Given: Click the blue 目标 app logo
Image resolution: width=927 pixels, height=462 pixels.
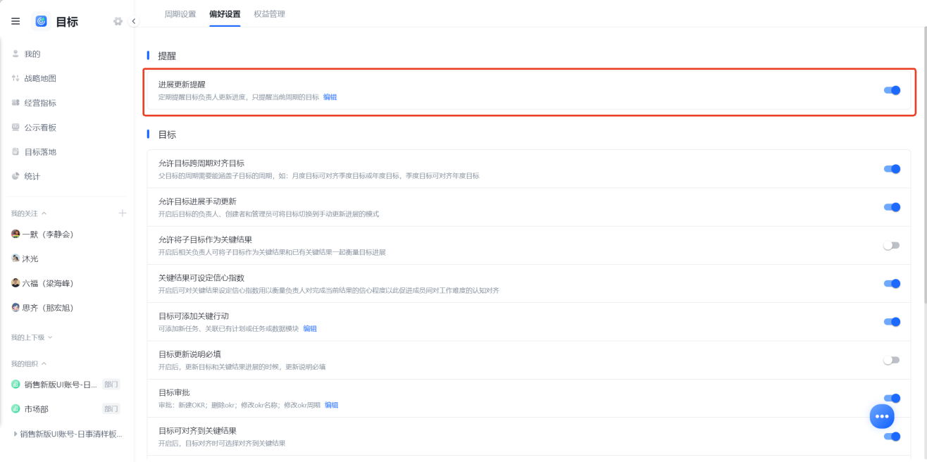Looking at the screenshot, I should tap(41, 21).
